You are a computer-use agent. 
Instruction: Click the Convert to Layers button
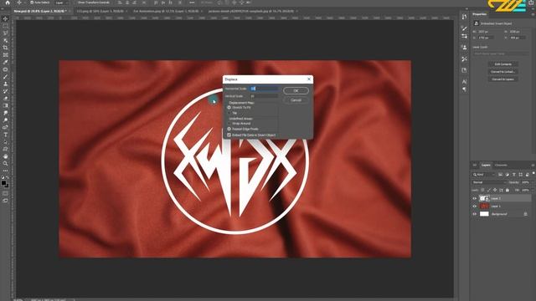502,79
